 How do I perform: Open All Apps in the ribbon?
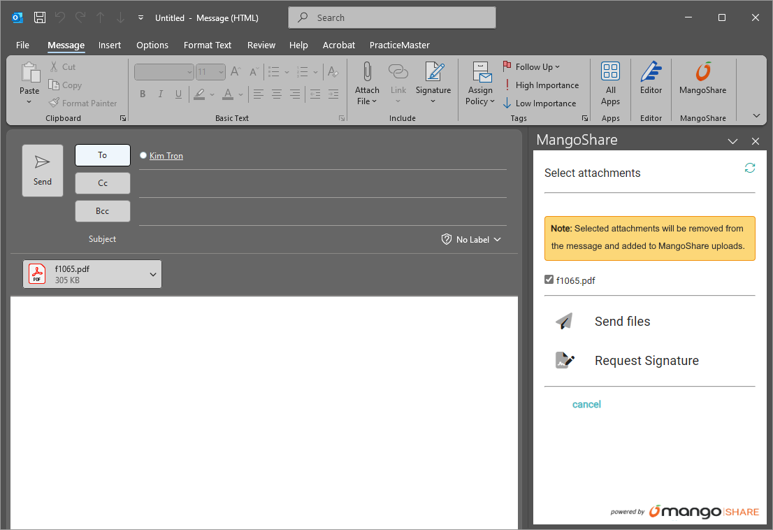point(610,73)
